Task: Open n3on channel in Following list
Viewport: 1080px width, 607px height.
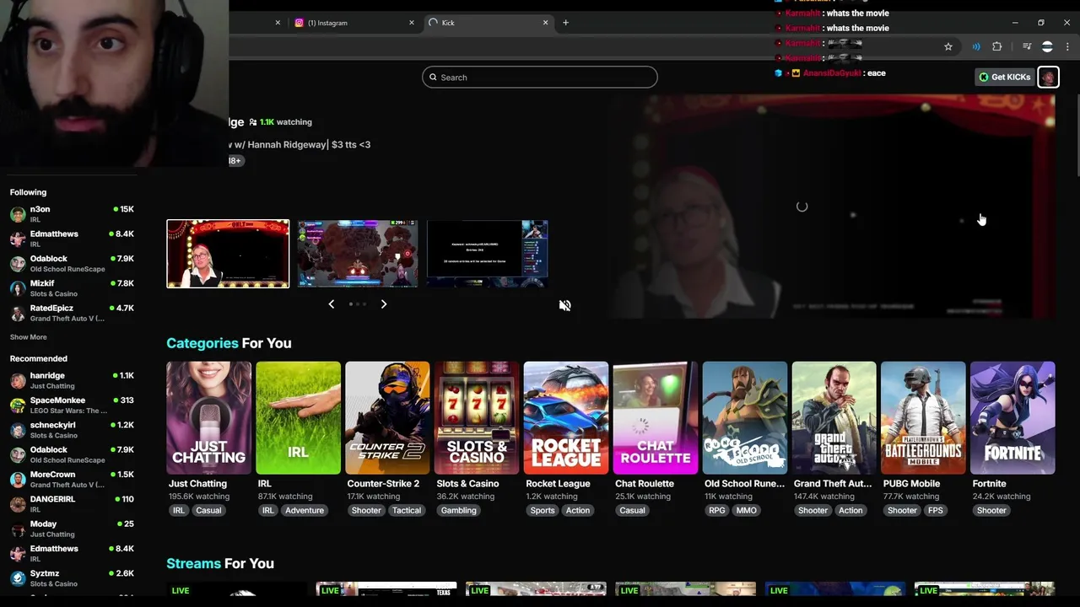Action: coord(72,214)
